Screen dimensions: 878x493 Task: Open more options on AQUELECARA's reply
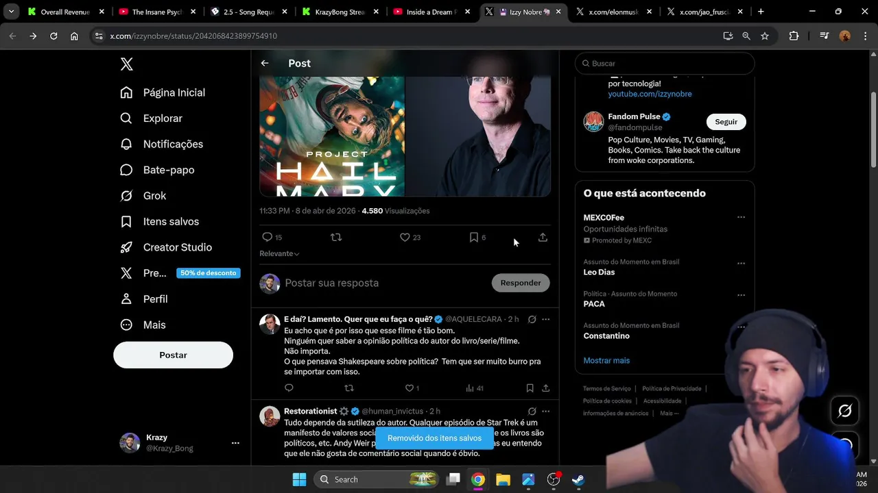pos(546,319)
